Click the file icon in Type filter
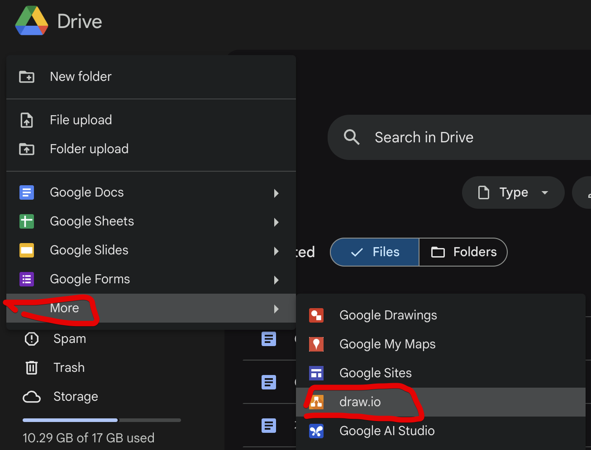The width and height of the screenshot is (591, 450). pyautogui.click(x=484, y=192)
